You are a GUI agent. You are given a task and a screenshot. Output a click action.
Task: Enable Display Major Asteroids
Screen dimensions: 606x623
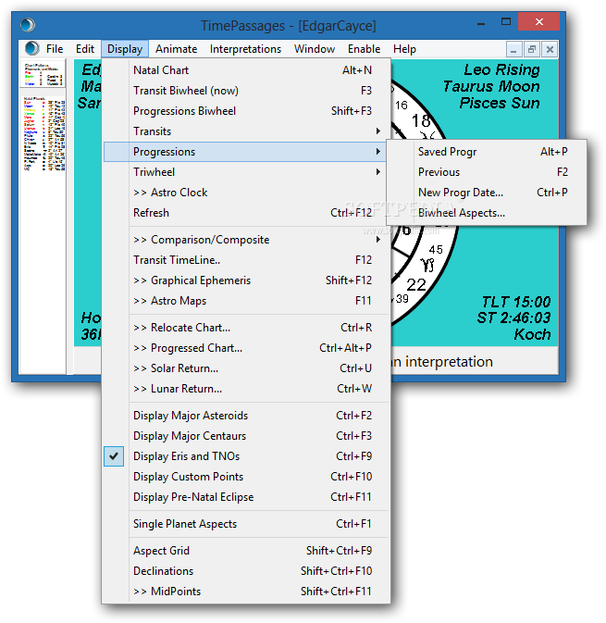[x=246, y=416]
